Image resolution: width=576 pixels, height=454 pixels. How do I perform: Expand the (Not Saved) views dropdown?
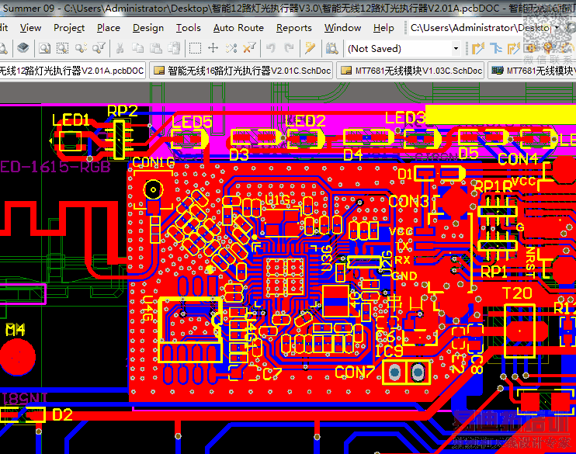pyautogui.click(x=456, y=48)
